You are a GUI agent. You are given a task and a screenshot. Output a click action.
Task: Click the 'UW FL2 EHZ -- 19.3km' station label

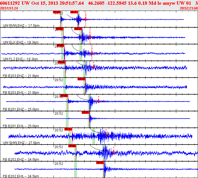pos(20,59)
